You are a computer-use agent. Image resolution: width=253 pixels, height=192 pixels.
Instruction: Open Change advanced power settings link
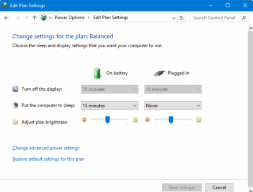[46, 148]
